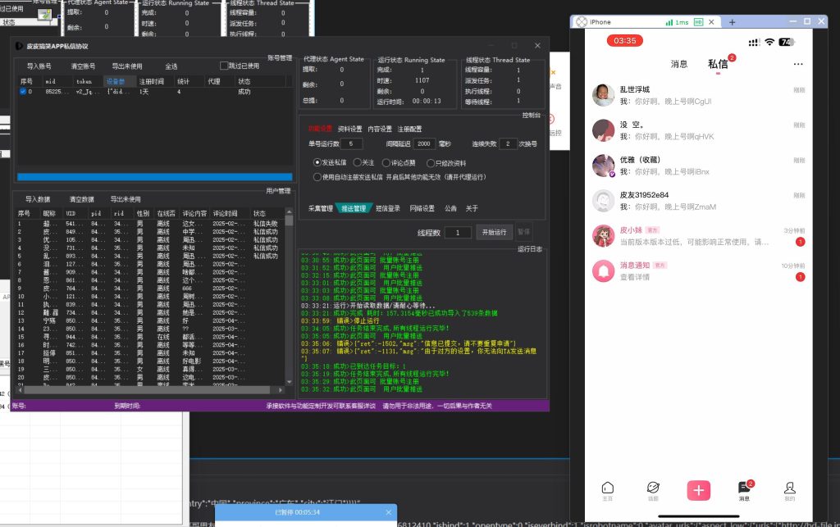This screenshot has height=527, width=840.
Task: Check the 跳过已使用 checkbox
Action: point(224,66)
